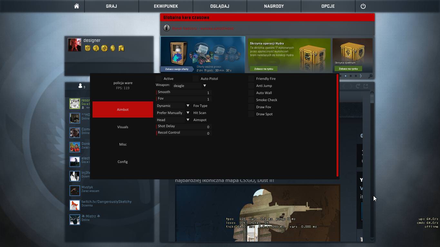Click the magnifying glass icon under the case carousel
Viewport: 440px width, 247px height.
(371, 76)
